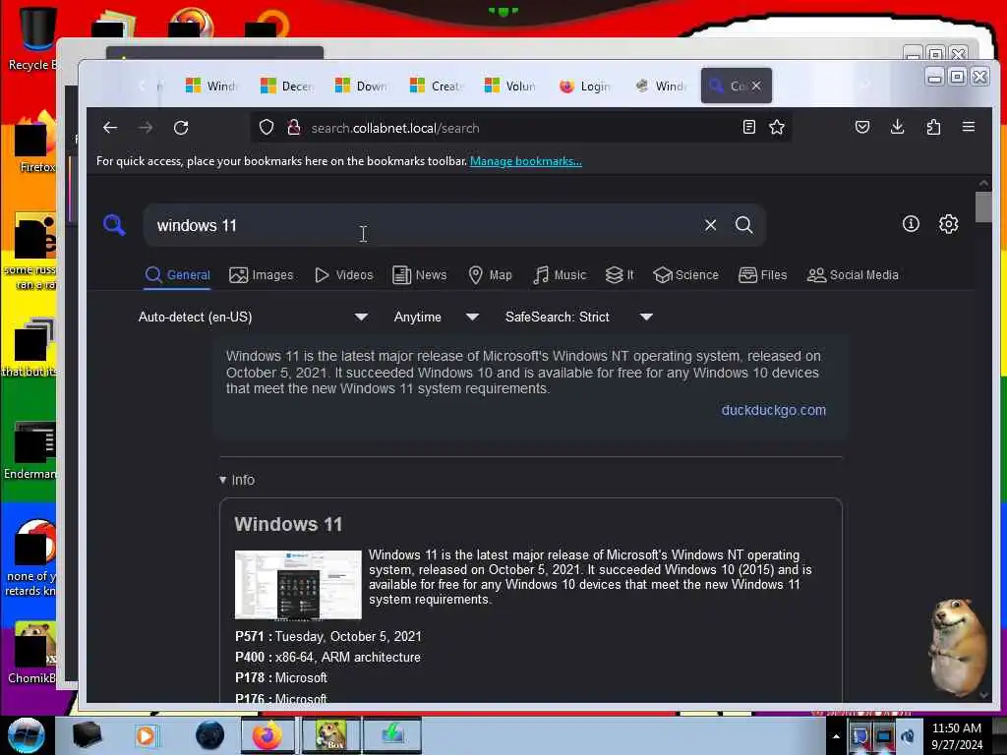
Task: Click the page vertical scrollbar thumb
Action: coord(983,206)
